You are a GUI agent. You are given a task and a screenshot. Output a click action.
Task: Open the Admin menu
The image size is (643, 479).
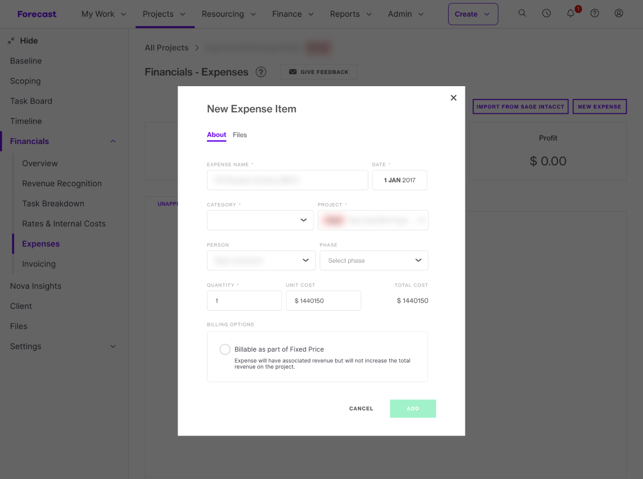coord(405,14)
